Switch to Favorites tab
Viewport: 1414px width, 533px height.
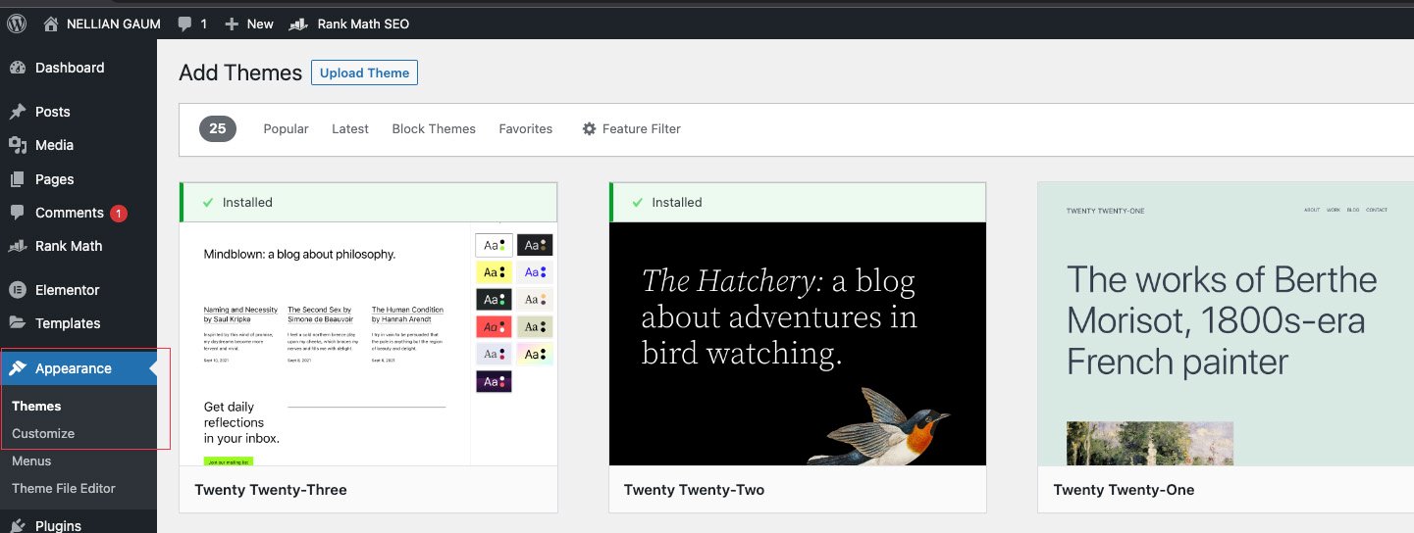point(526,128)
